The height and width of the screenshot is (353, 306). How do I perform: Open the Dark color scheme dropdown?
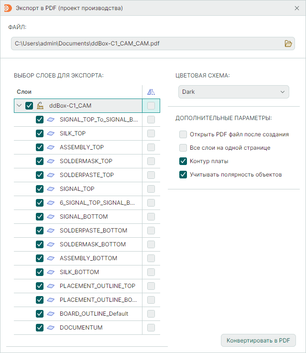pos(233,92)
